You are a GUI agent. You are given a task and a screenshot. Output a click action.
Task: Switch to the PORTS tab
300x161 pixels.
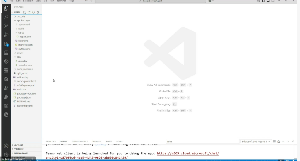109,141
